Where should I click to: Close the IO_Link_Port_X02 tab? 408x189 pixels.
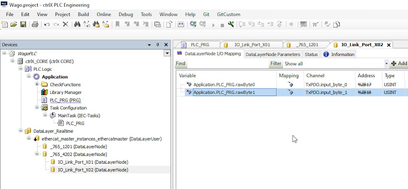389,45
